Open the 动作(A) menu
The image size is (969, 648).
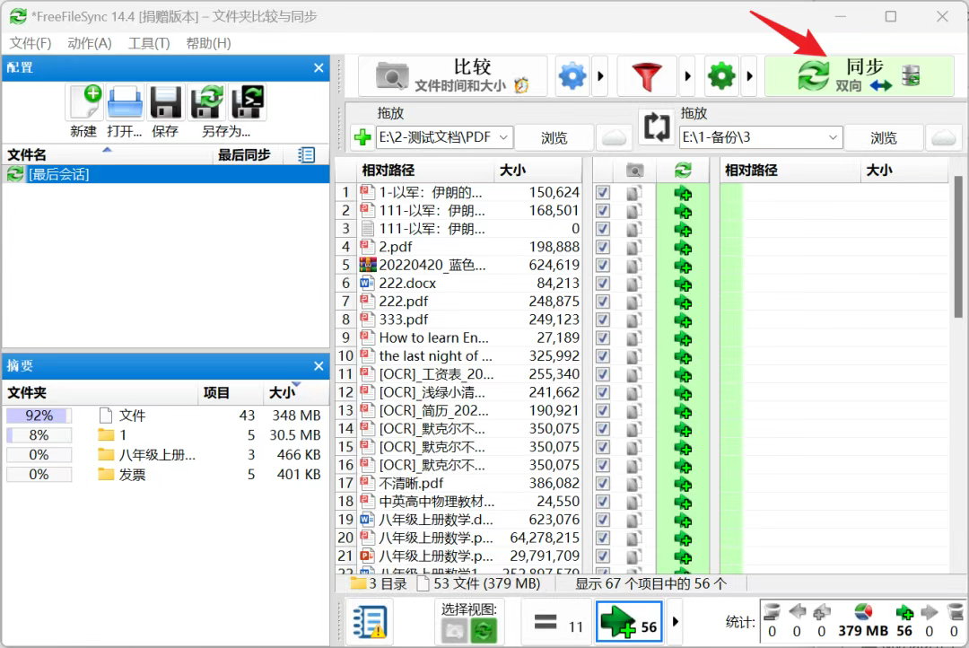[90, 43]
